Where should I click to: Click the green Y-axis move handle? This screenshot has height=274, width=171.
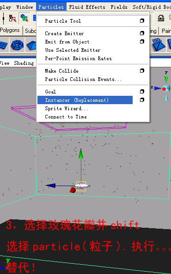click(81, 154)
